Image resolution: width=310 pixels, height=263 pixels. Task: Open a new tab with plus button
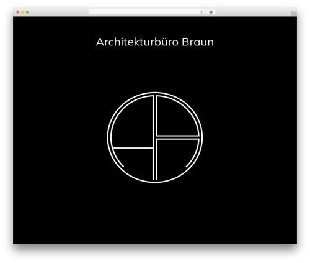294,14
